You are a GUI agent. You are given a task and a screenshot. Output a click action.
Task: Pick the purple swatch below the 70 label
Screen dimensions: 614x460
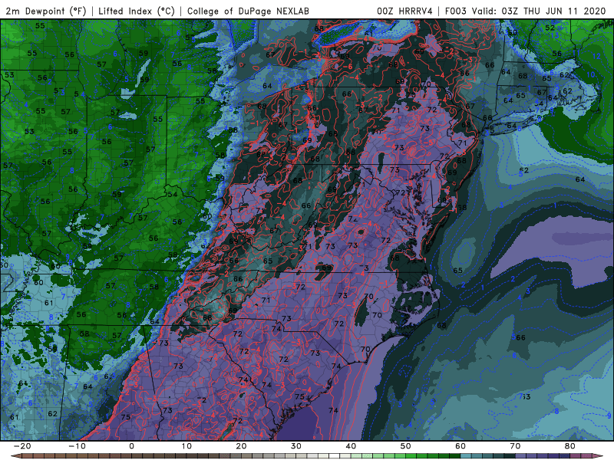(520, 455)
